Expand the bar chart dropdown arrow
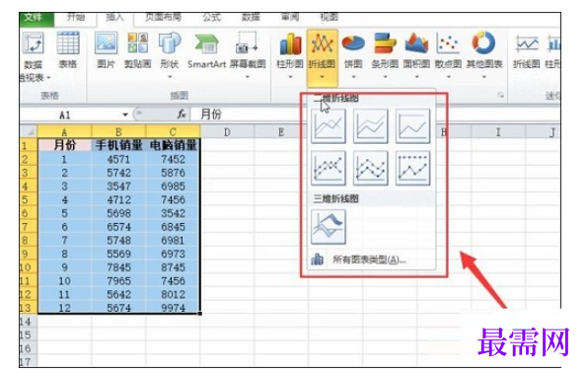Viewport: 588px width, 373px height. tap(385, 77)
